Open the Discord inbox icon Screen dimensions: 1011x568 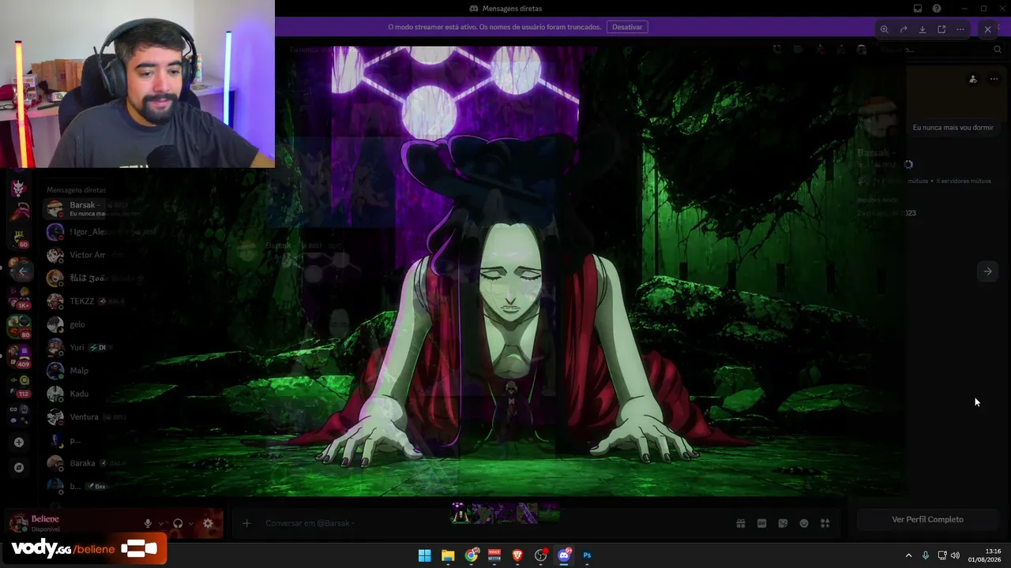click(x=918, y=9)
